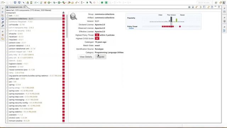Open the Run dropdown arrow

(61, 2)
